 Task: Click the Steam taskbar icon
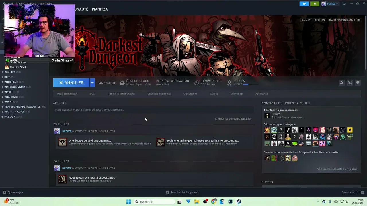(x=239, y=202)
